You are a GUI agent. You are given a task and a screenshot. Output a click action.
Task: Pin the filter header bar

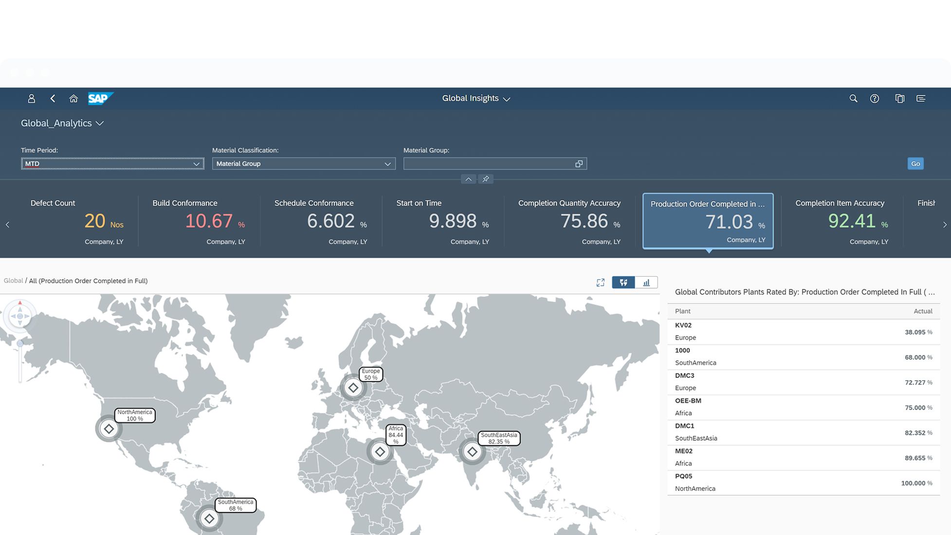click(485, 179)
